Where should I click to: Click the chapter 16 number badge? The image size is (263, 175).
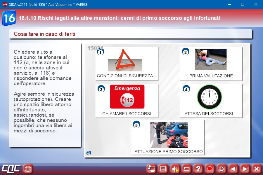(9, 18)
